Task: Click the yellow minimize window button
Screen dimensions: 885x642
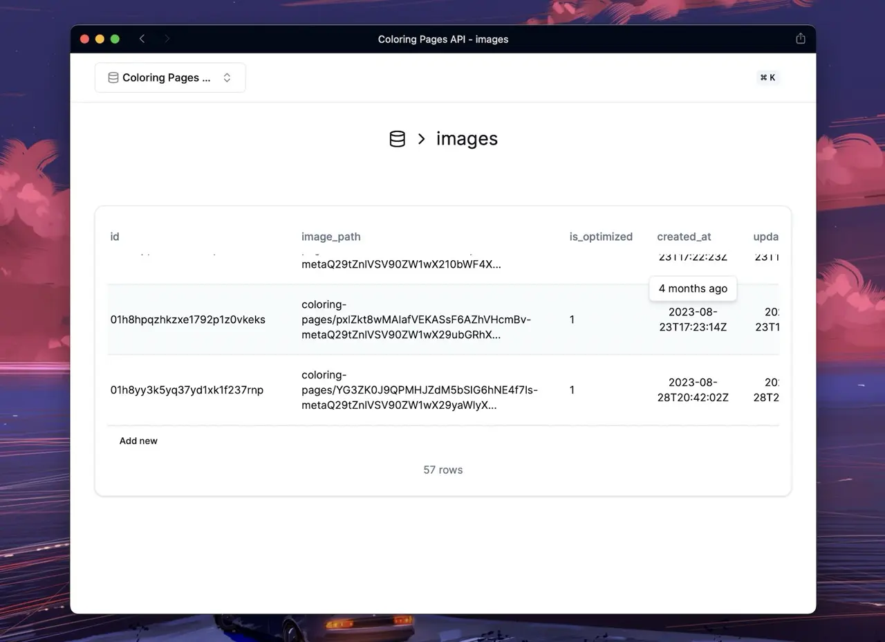Action: [100, 39]
